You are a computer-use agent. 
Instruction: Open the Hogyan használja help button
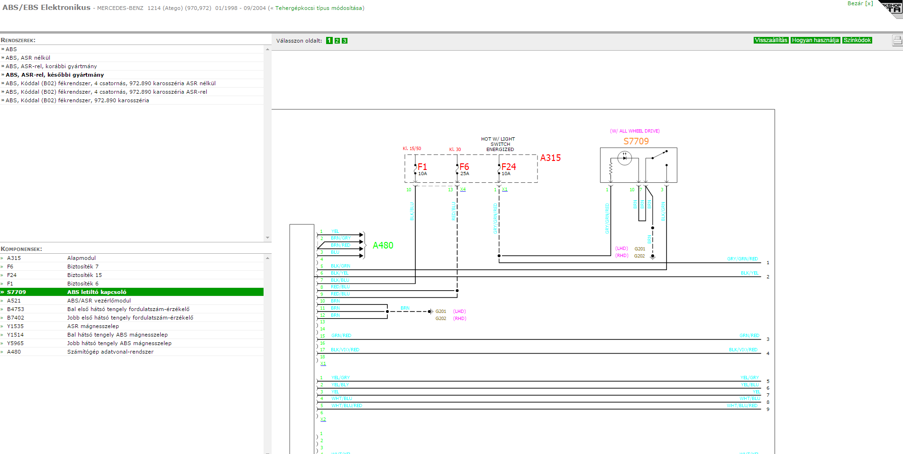tap(815, 40)
